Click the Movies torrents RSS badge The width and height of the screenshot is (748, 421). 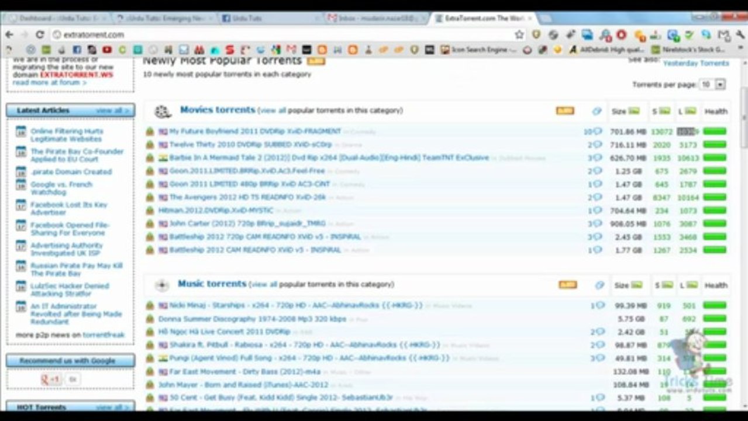(565, 111)
